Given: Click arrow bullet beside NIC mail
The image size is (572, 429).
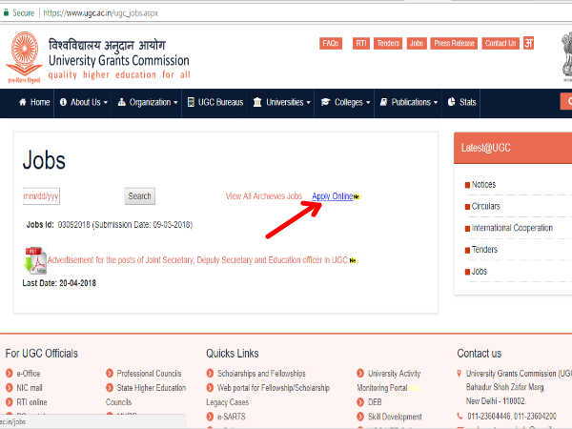Looking at the screenshot, I should pos(10,388).
